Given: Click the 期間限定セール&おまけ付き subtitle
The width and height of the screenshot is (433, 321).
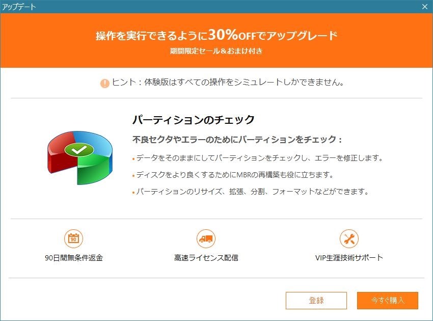Looking at the screenshot, I should [x=216, y=51].
